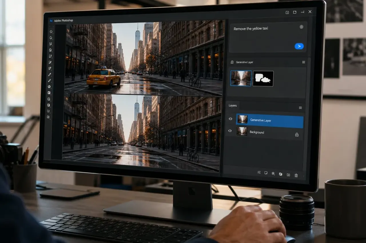The image size is (366, 243).
Task: Select the Background layer row
Action: click(x=269, y=132)
